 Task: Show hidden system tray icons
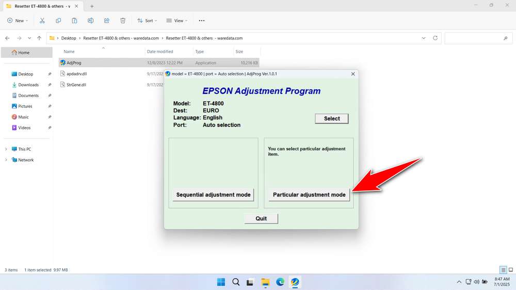pyautogui.click(x=459, y=282)
